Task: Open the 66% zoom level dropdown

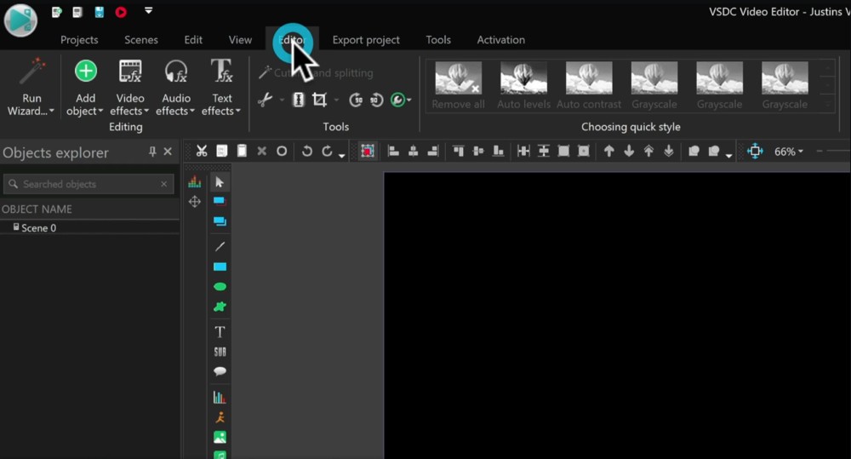Action: (x=789, y=152)
